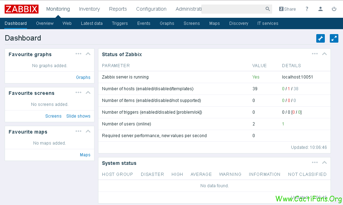Open the Discovery tab
The width and height of the screenshot is (343, 205).
pyautogui.click(x=239, y=23)
